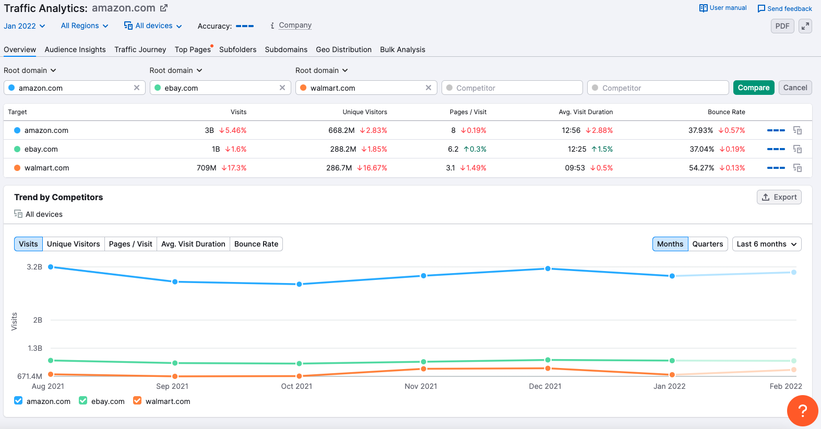This screenshot has width=821, height=429.
Task: Show Bounce Rate metric in chart
Action: [256, 244]
